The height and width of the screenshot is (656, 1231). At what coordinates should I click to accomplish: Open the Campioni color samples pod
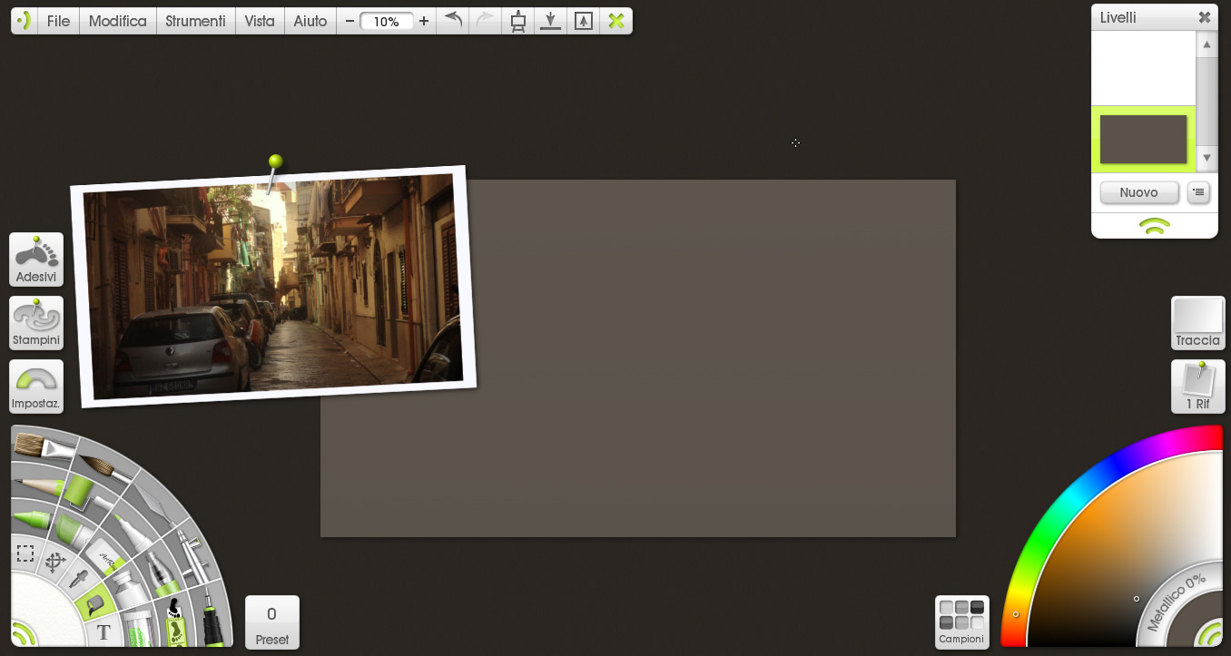click(x=962, y=622)
